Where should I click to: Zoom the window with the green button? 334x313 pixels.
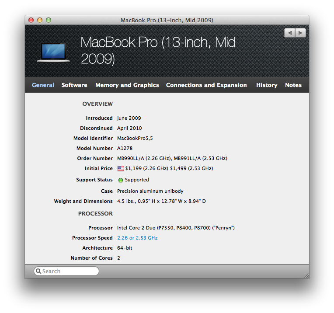pyautogui.click(x=49, y=20)
